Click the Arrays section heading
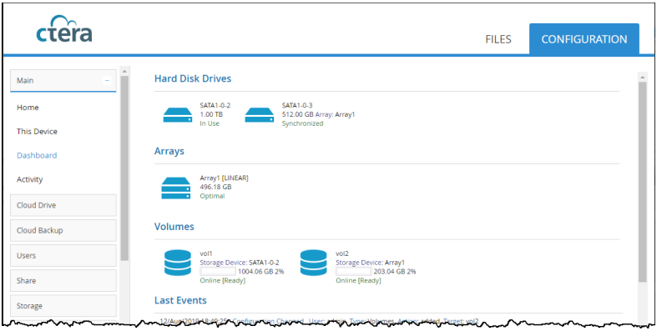The image size is (657, 331). [x=169, y=151]
